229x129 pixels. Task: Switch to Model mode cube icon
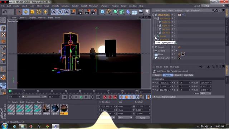click(3, 28)
